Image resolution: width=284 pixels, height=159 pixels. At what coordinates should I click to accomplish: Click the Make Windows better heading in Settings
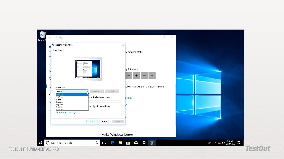pos(117,135)
